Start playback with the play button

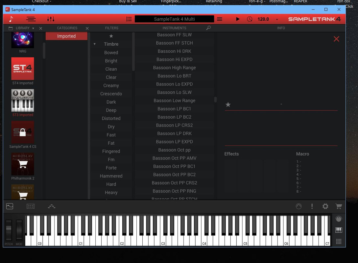coord(238,19)
